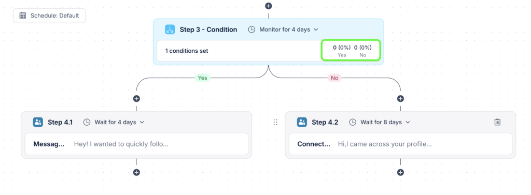Screen dimensions: 531x195
Task: Open the 1 conditions set row
Action: point(269,51)
